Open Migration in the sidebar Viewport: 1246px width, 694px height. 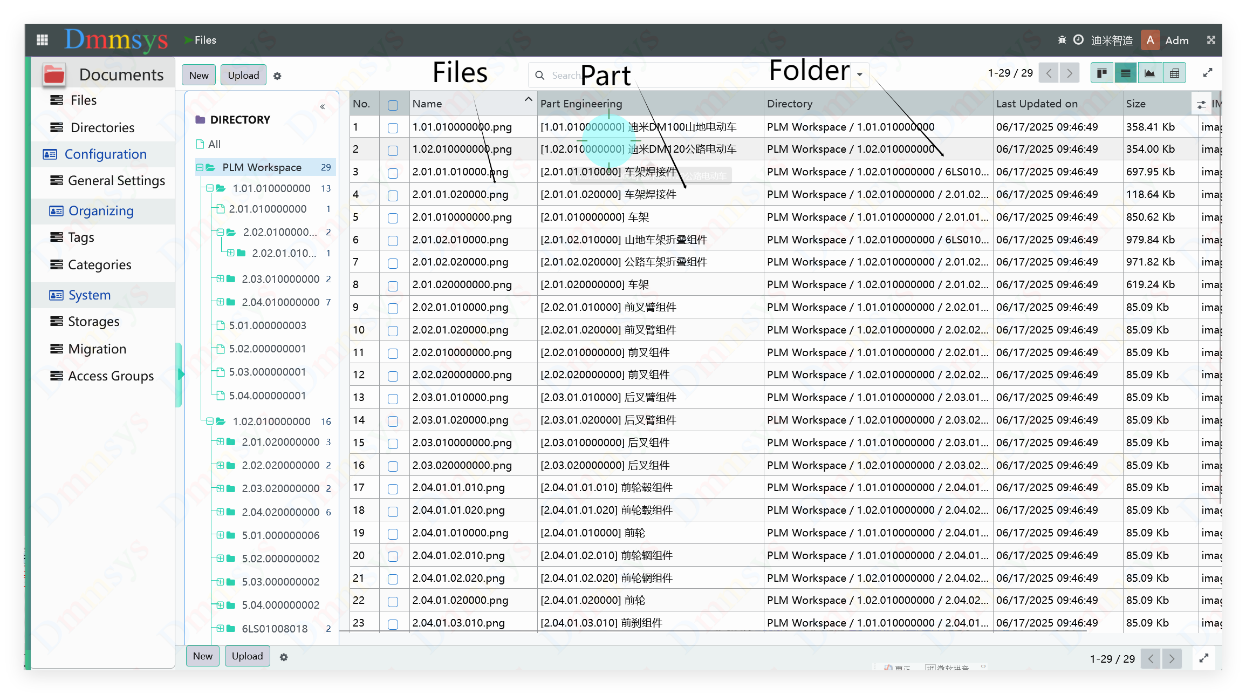point(97,349)
